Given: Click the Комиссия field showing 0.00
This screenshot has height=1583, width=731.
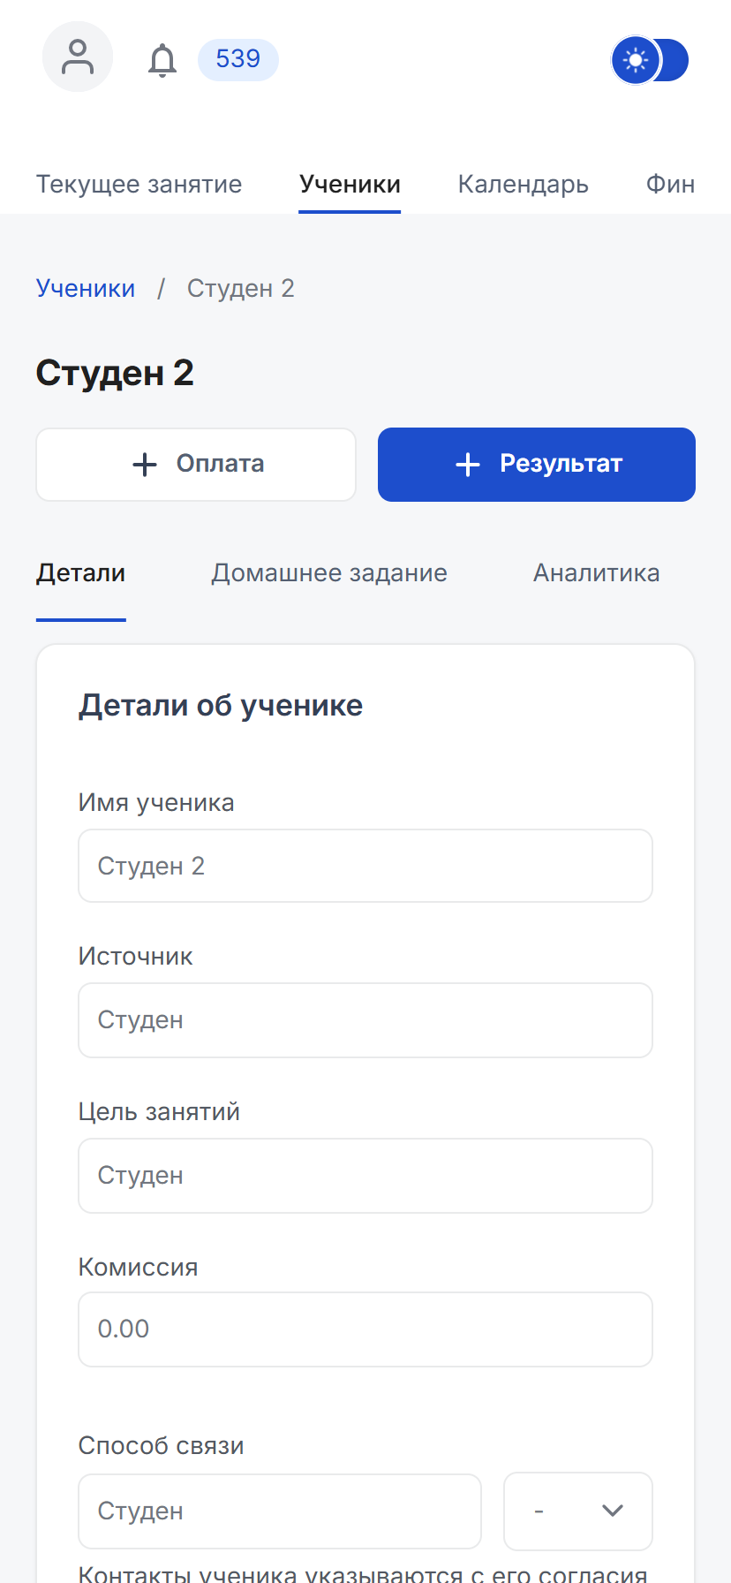Looking at the screenshot, I should pos(365,1329).
